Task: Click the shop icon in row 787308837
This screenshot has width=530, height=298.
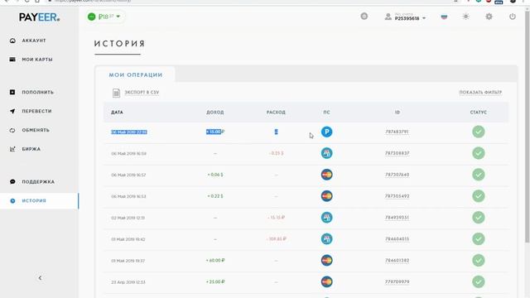Action: [326, 153]
